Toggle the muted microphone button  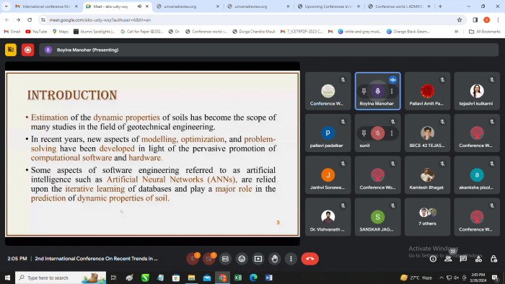pyautogui.click(x=193, y=259)
